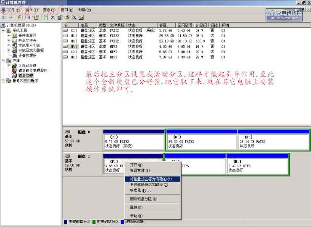
Task: Select 将磁盘分区标为活动的 in context menu
Action: pyautogui.click(x=150, y=179)
